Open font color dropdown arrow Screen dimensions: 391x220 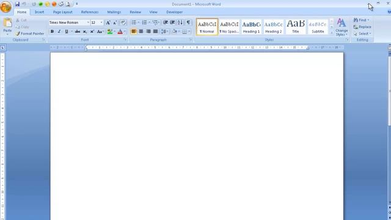(x=125, y=31)
